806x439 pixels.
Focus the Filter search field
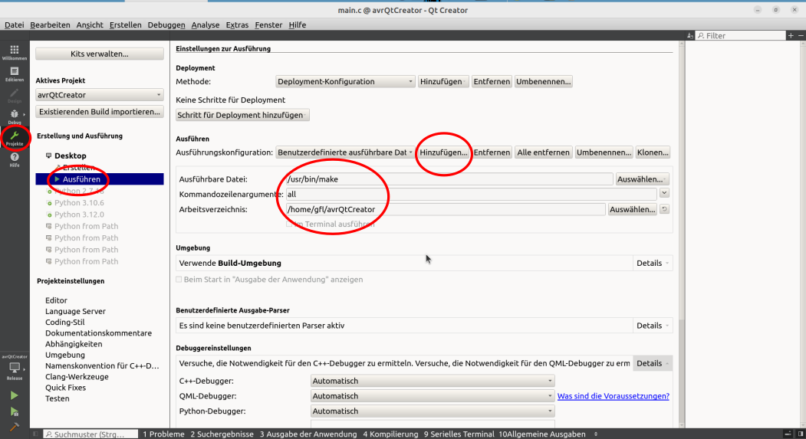(740, 35)
